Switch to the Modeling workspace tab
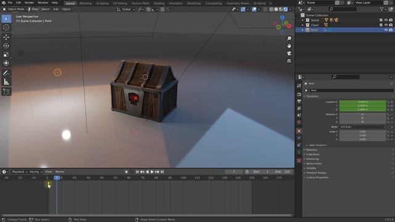This screenshot has height=222, width=395. (85, 3)
